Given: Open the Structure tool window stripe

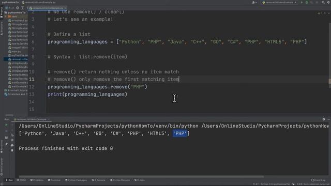Looking at the screenshot, I should [2, 29].
